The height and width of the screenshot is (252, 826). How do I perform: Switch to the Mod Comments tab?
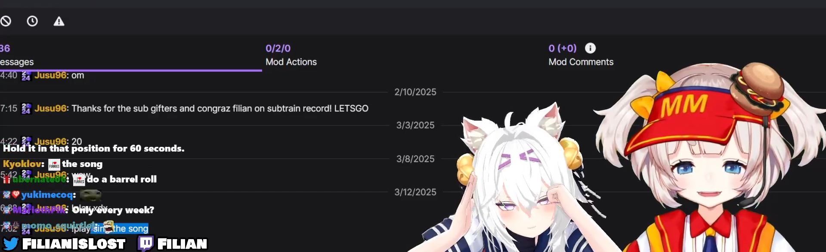[581, 55]
